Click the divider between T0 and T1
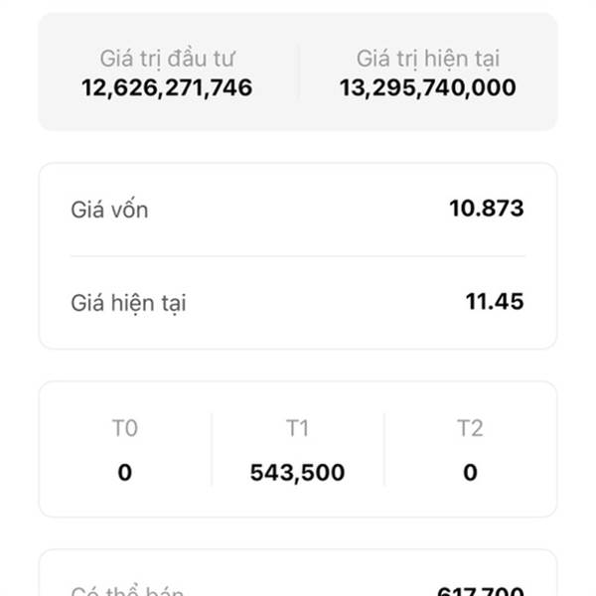The image size is (596, 596). (x=212, y=449)
